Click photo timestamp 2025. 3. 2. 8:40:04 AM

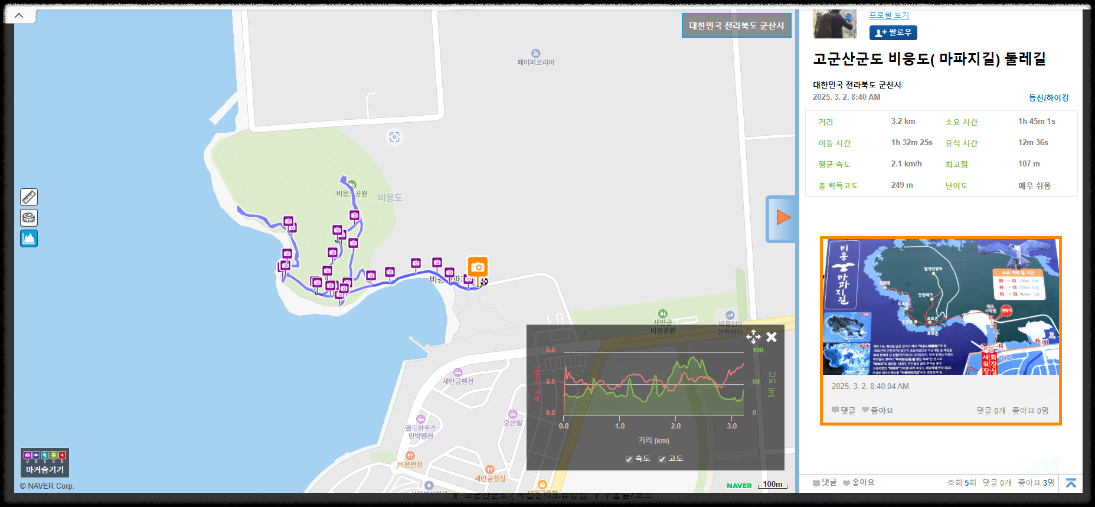click(x=870, y=386)
